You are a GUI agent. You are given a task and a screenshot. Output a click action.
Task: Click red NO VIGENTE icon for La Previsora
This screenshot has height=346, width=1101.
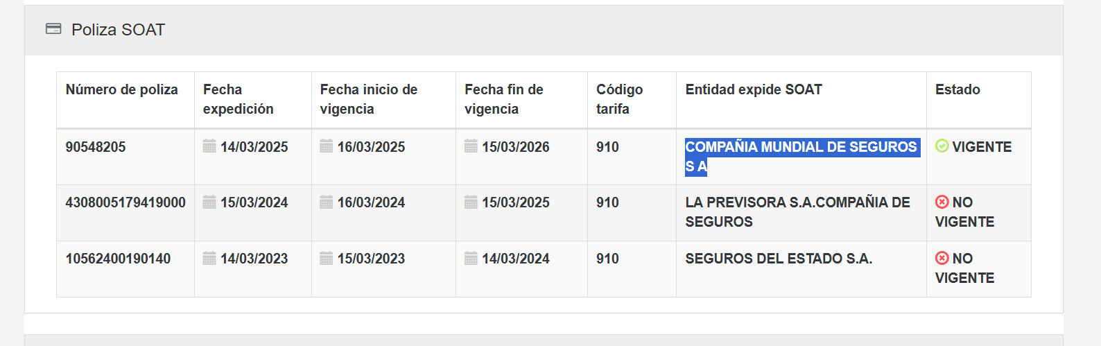pyautogui.click(x=942, y=202)
